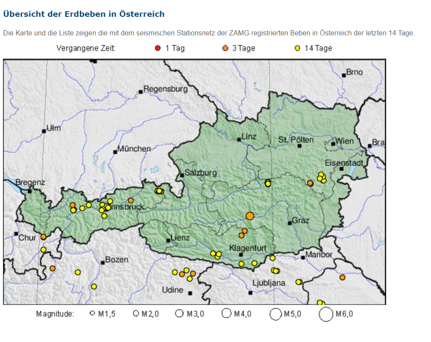Click the Salzburg city label on map
The height and width of the screenshot is (342, 431).
coord(201,173)
